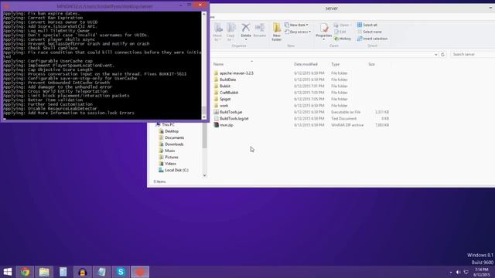Click Invert selection in the ribbon
Image resolution: width=495 pixels, height=278 pixels.
(372, 39)
